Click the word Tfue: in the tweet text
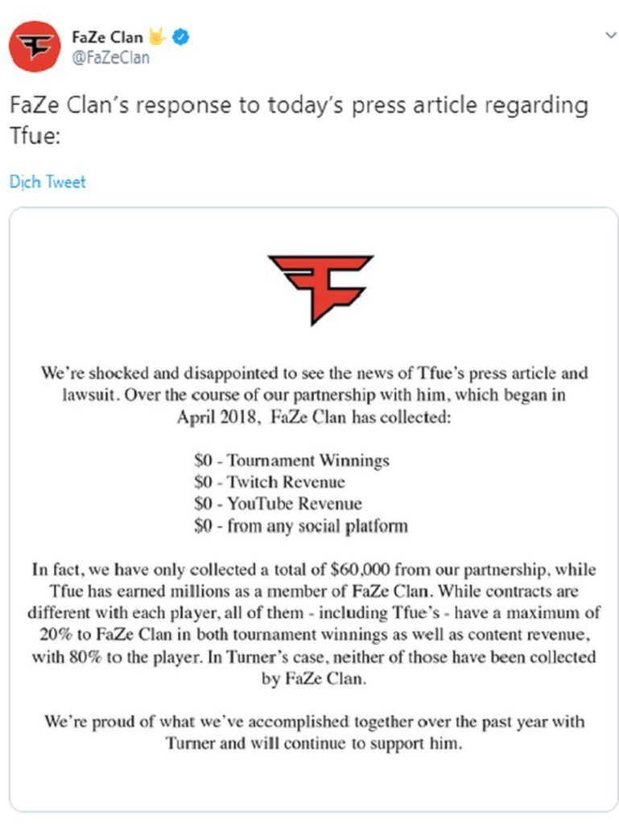The width and height of the screenshot is (619, 824). pyautogui.click(x=35, y=136)
